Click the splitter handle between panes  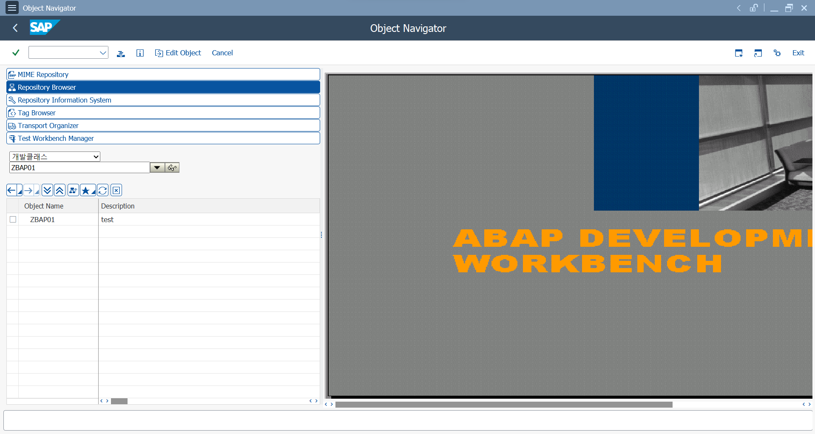point(321,235)
